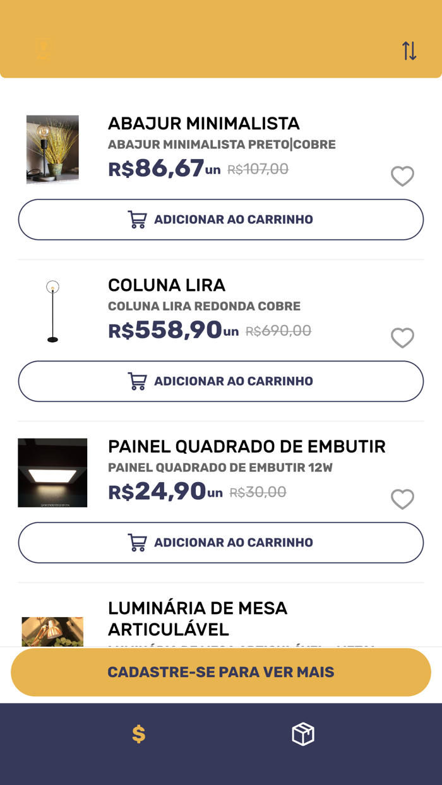Open the Painel Quadrado product thumbnail
The image size is (442, 785).
coord(52,472)
